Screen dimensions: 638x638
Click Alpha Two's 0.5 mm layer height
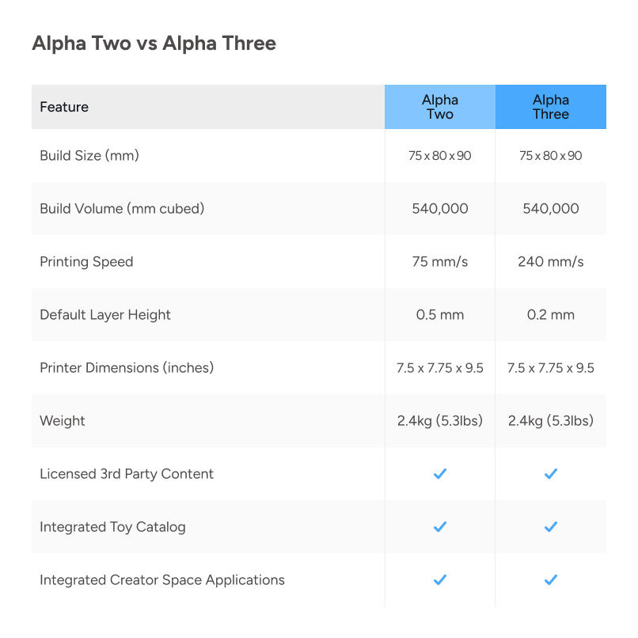pos(440,314)
